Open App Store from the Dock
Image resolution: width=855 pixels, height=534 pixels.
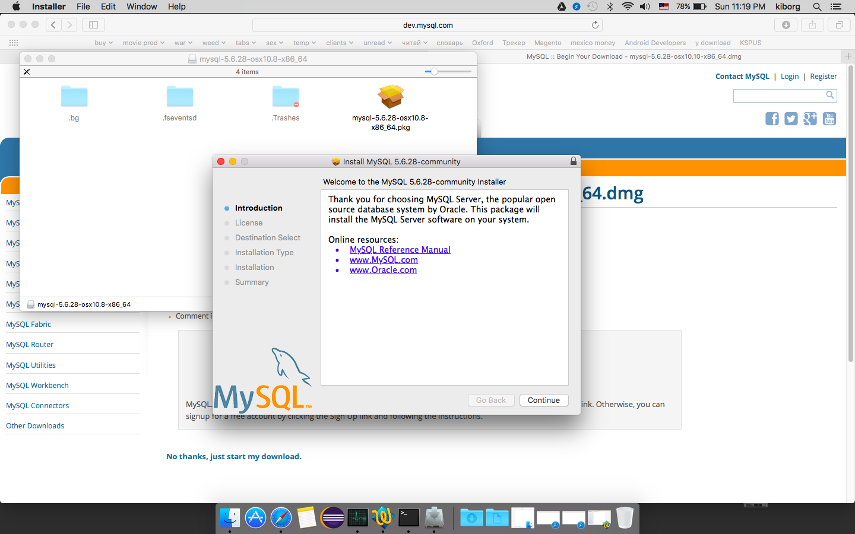255,517
